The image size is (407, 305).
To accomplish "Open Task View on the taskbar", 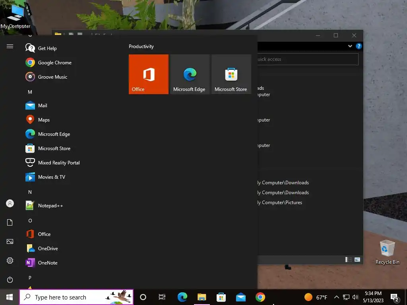I will (162, 297).
